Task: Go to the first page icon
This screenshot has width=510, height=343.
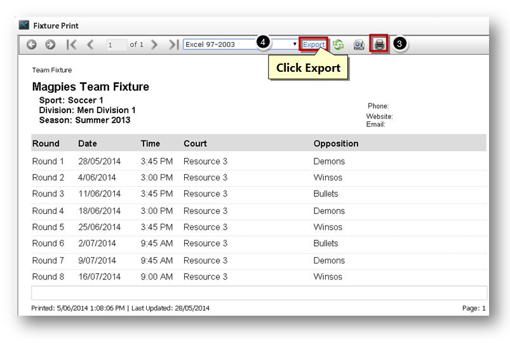Action: tap(71, 44)
